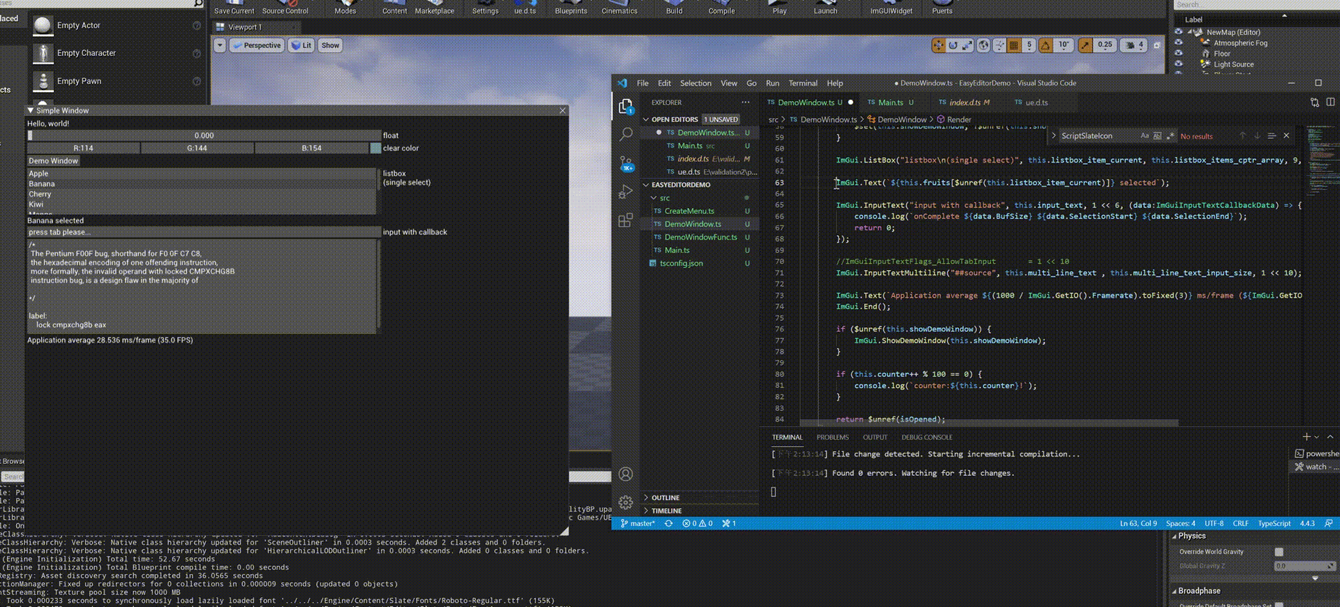The height and width of the screenshot is (607, 1340).
Task: Select translate gizmo tool in Unreal viewport
Action: 939,45
